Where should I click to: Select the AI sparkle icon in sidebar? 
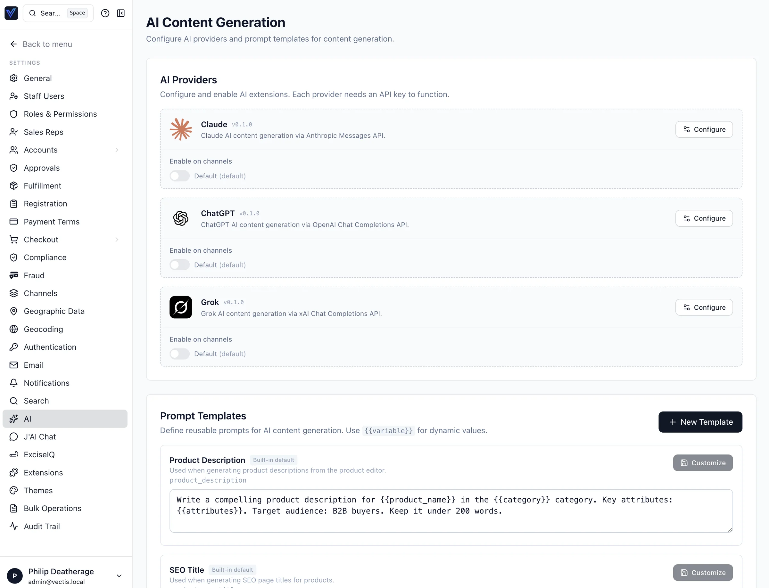click(14, 419)
